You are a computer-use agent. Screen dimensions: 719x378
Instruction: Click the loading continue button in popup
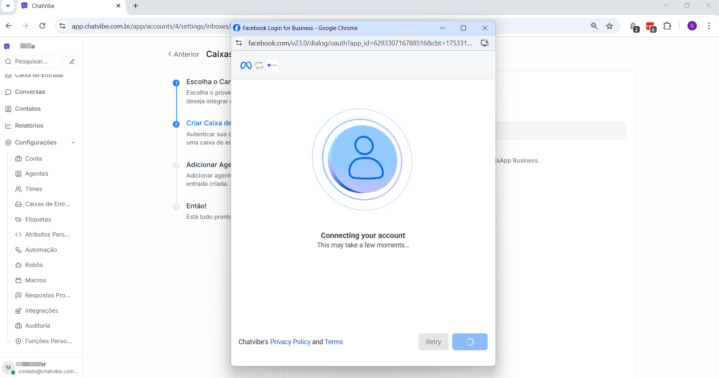point(470,342)
